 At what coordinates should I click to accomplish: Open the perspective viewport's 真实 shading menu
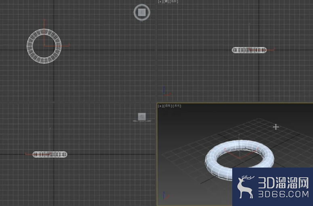(x=177, y=106)
